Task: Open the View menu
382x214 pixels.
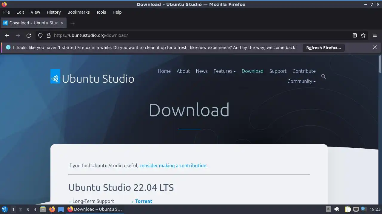Action: (x=35, y=12)
